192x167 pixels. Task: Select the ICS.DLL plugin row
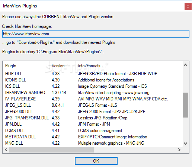coord(93,86)
